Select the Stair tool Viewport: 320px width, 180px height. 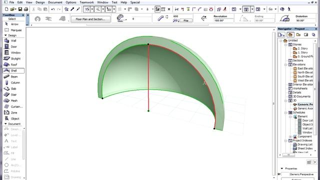pos(13,94)
